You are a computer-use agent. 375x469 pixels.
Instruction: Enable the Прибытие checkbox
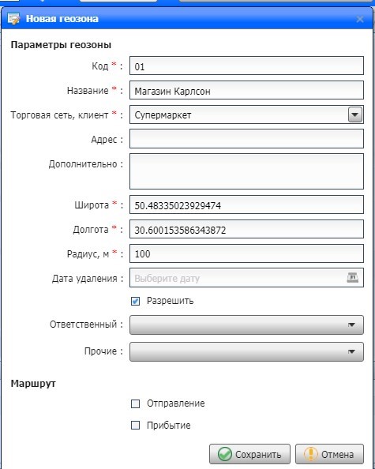(136, 426)
